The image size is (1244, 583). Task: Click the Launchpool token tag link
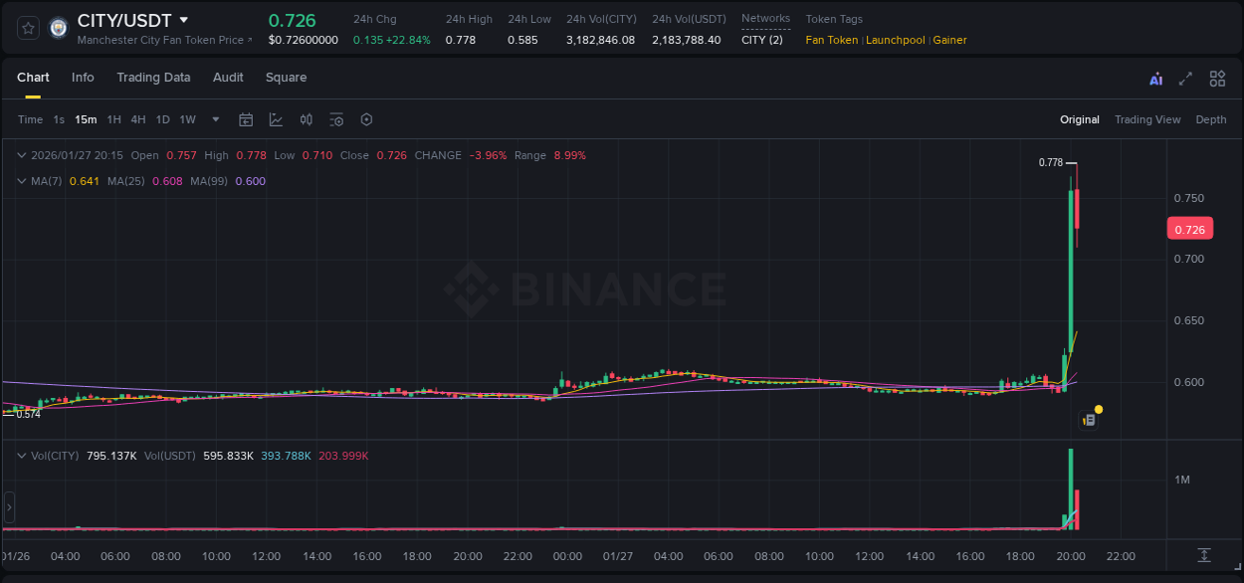(895, 40)
